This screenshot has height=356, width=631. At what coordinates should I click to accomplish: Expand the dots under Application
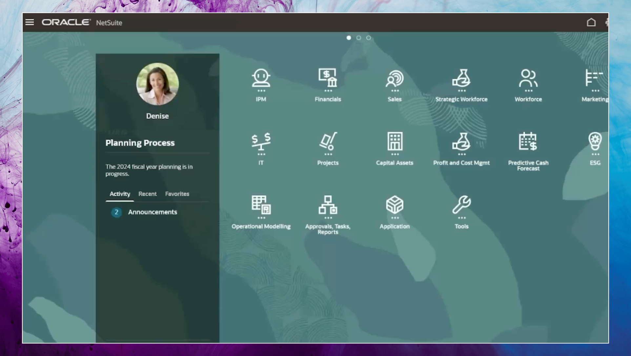point(395,218)
